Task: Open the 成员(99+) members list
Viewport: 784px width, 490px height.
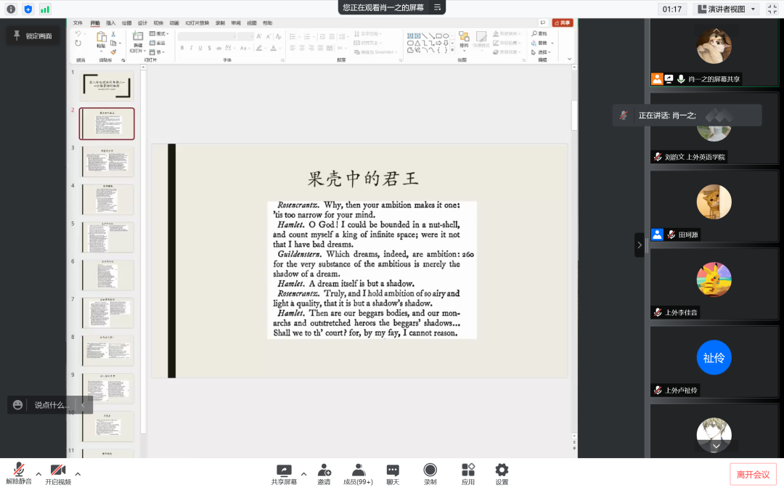Action: tap(358, 474)
